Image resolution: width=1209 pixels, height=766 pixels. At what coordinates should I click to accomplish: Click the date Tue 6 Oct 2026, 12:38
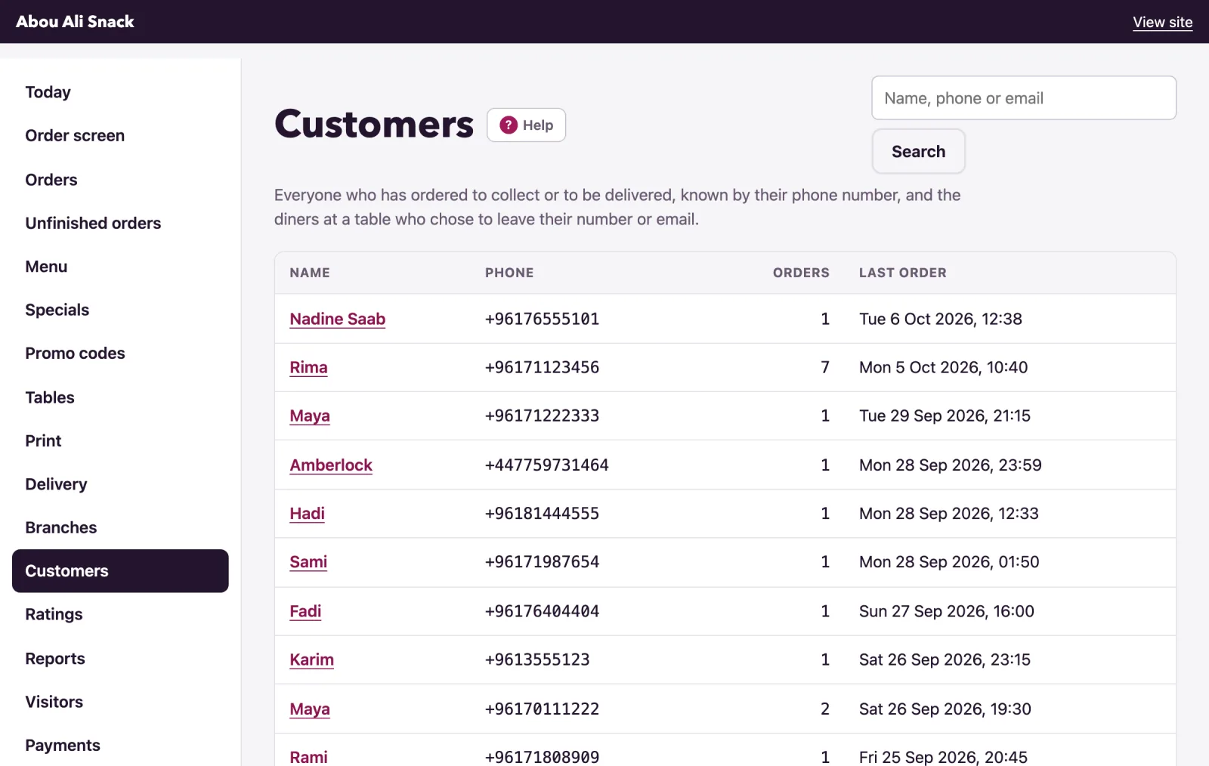coord(940,319)
